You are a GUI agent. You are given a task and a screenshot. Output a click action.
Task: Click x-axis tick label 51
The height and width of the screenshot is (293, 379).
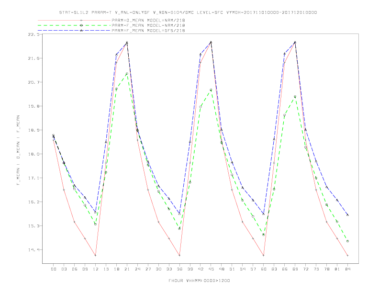pos(232,269)
